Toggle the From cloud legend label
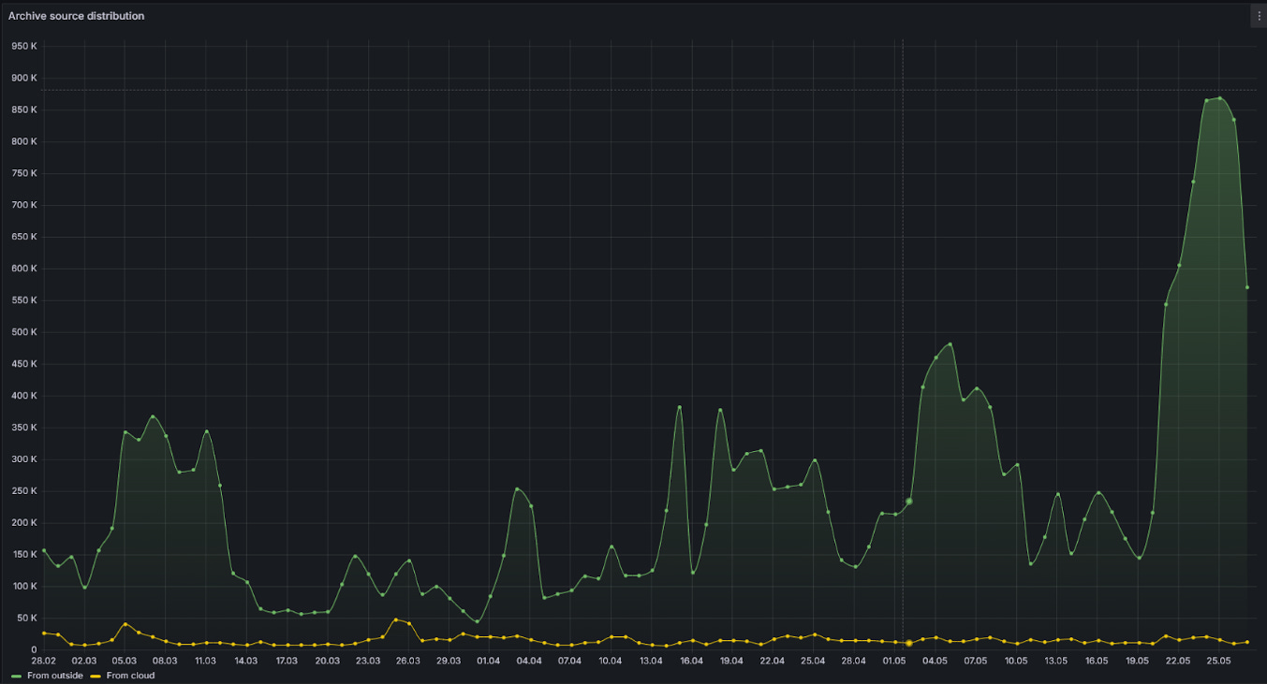This screenshot has height=684, width=1267. pyautogui.click(x=130, y=676)
